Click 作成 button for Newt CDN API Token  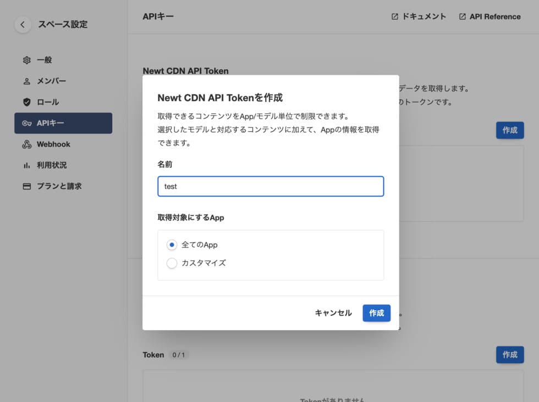(x=510, y=130)
